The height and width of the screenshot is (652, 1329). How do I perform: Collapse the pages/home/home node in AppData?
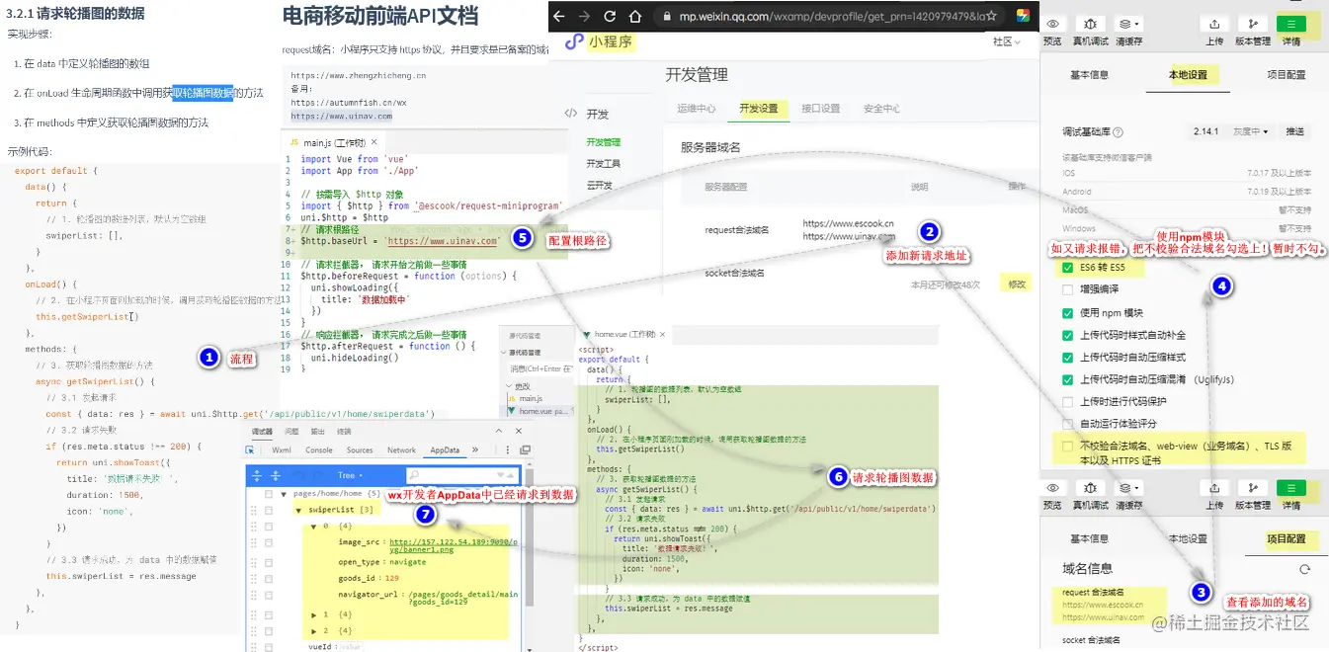(284, 494)
